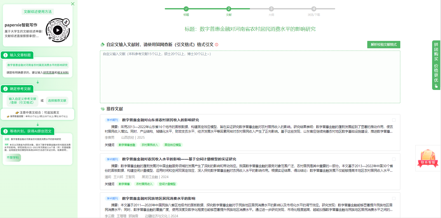Click 文献综述使用方法 label
441x218 pixels.
(38, 12)
